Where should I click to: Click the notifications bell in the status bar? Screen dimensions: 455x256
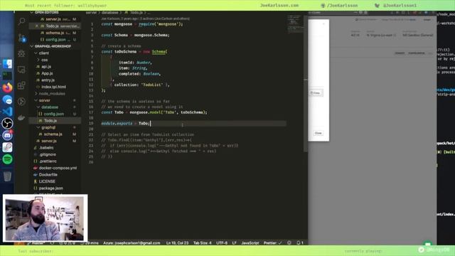300,242
